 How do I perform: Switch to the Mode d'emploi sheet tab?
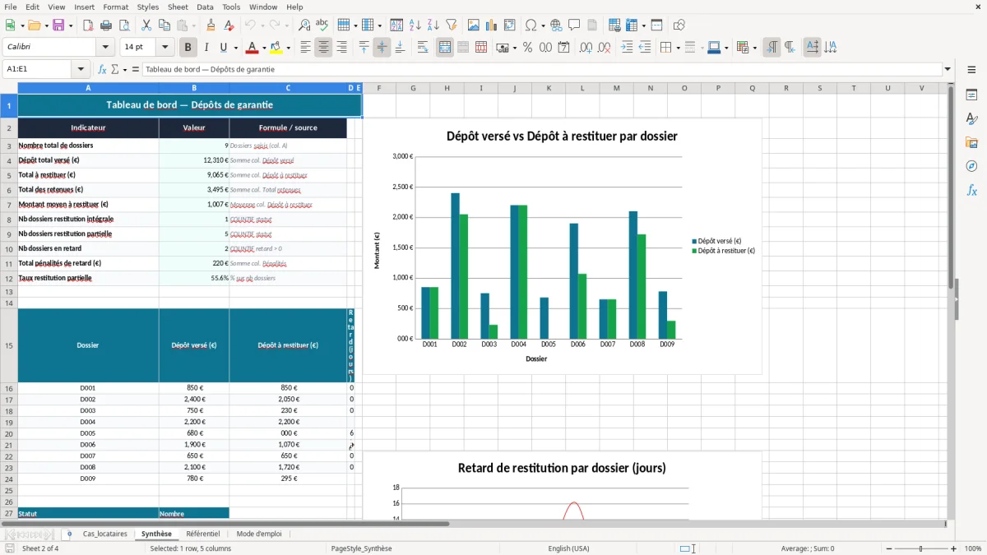tap(259, 534)
